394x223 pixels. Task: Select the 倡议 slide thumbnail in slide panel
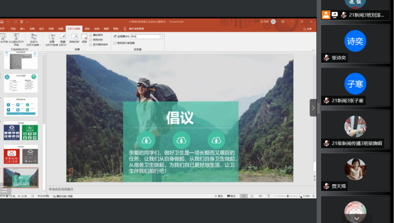21,177
